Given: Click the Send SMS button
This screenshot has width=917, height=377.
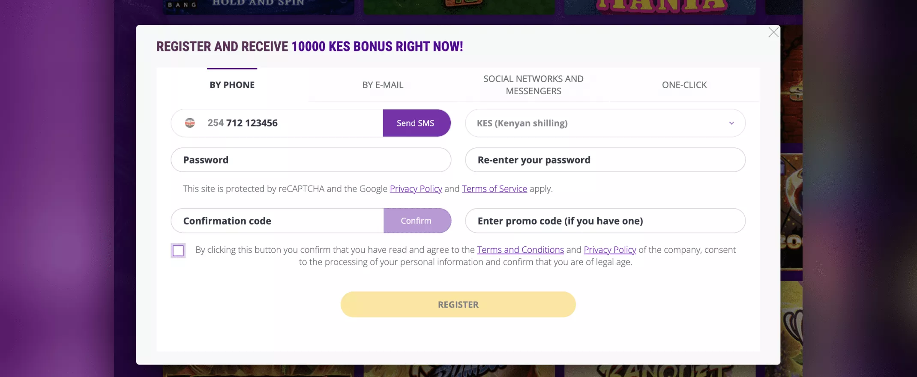Looking at the screenshot, I should pyautogui.click(x=417, y=123).
